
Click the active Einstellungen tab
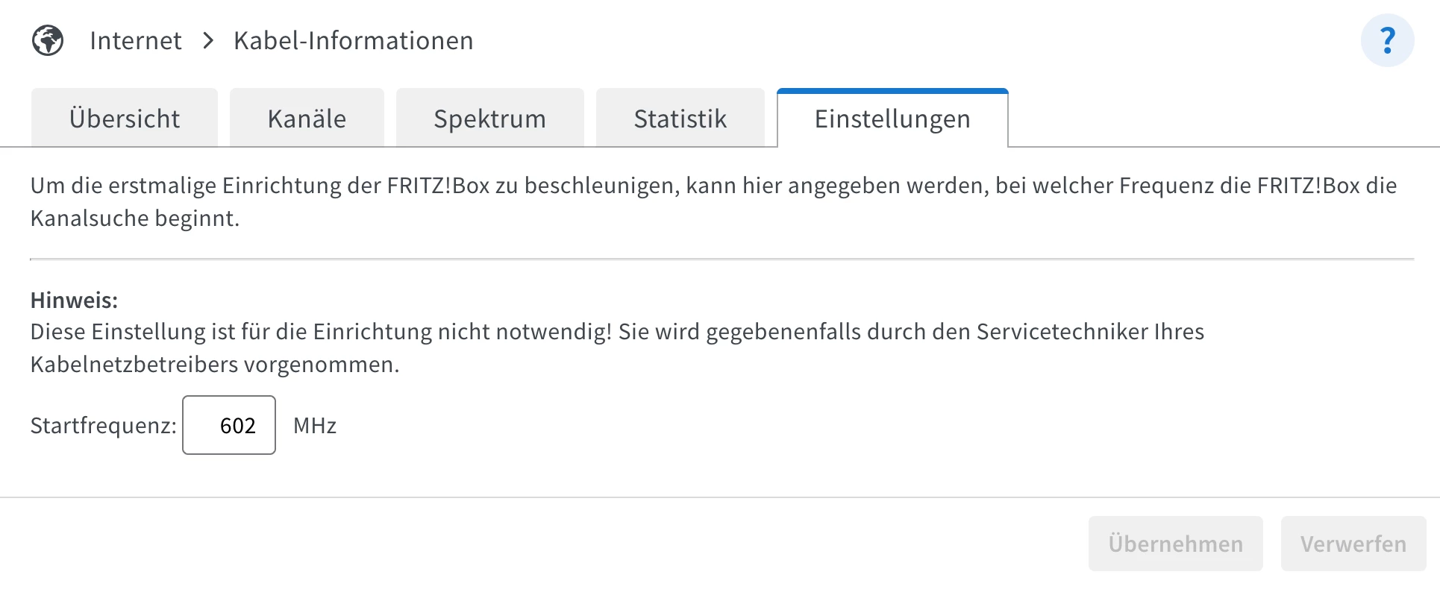(892, 119)
